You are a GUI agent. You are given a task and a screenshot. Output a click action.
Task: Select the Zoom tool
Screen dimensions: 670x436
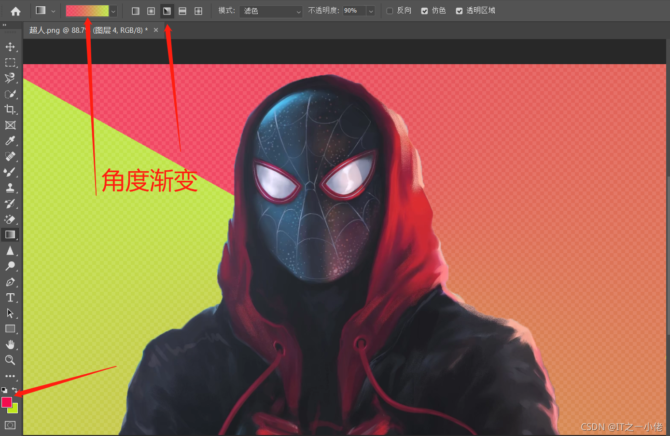(10, 360)
